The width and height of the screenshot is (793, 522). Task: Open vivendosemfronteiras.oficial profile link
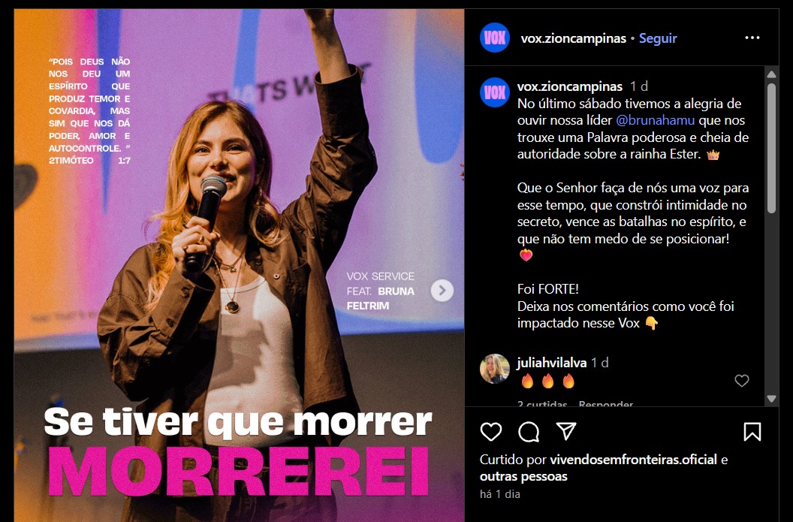(633, 460)
